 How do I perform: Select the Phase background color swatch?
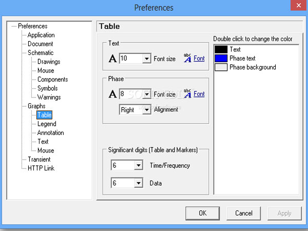coord(221,67)
